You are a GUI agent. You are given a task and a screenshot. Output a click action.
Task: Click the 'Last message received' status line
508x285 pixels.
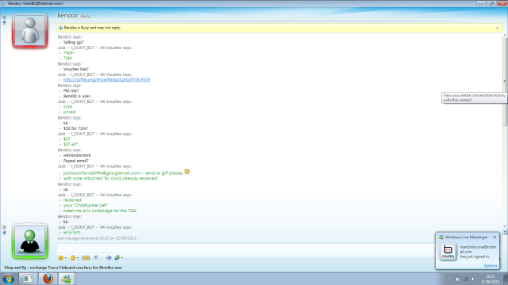[x=97, y=238]
